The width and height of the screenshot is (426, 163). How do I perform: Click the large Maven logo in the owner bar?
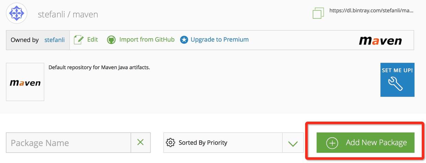(x=380, y=40)
